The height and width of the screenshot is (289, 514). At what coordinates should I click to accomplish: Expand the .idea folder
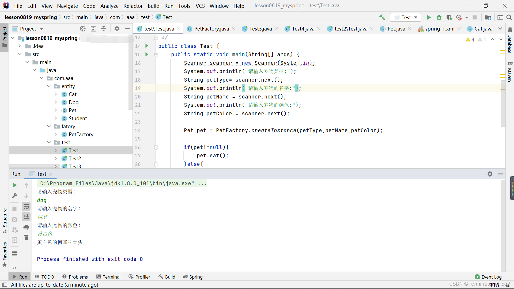click(20, 46)
